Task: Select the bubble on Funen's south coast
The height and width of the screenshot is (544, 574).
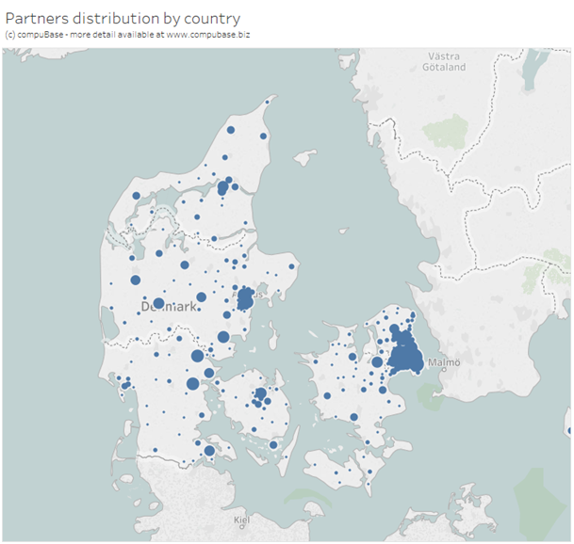Action: 273,444
